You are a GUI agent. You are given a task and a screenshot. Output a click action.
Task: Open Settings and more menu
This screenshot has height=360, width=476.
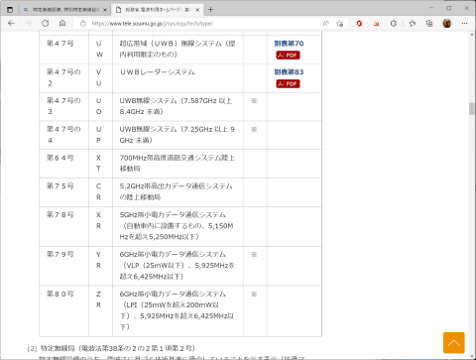click(x=464, y=24)
